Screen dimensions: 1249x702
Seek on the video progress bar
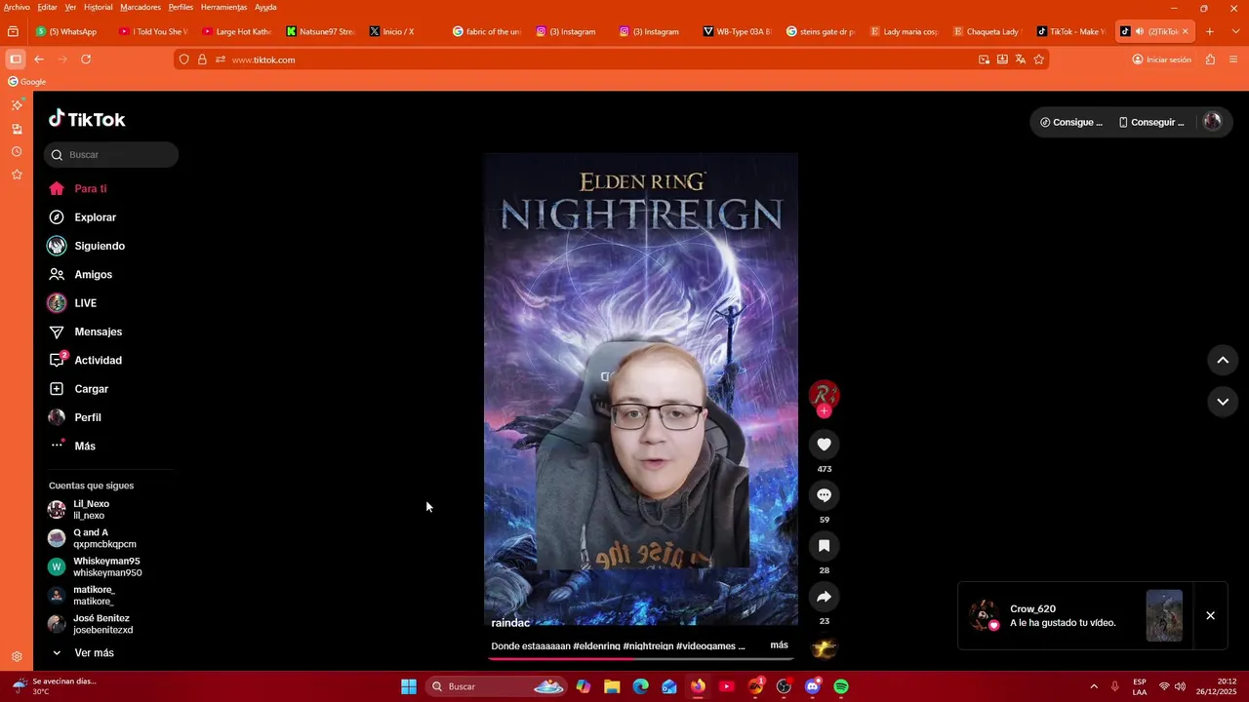[641, 658]
